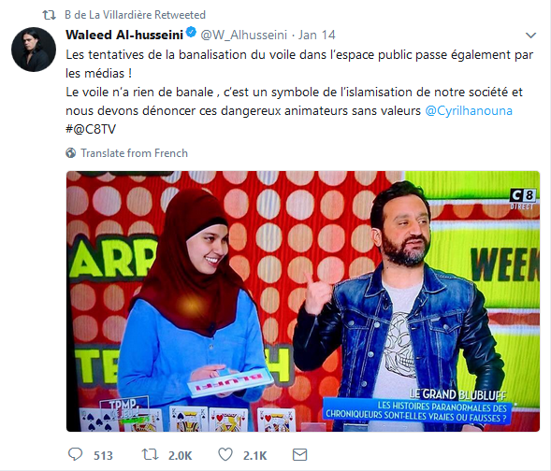Like the tweet with the heart icon
The image size is (551, 471).
pyautogui.click(x=225, y=454)
